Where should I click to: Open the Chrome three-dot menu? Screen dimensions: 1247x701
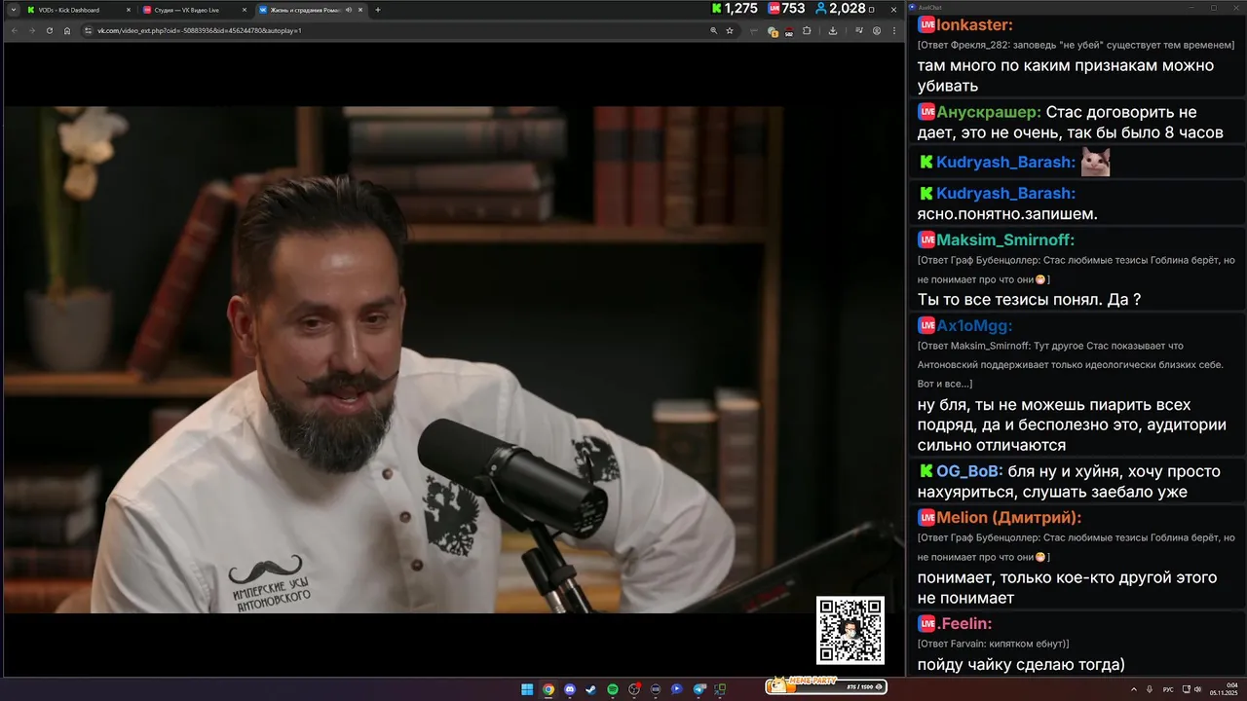[894, 30]
